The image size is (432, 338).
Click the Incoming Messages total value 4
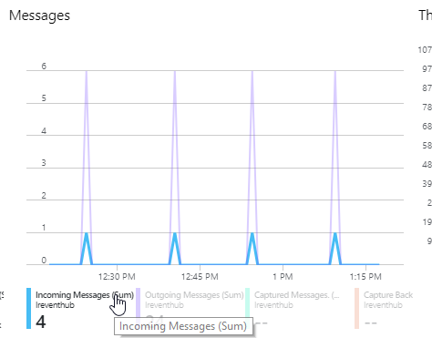41,322
